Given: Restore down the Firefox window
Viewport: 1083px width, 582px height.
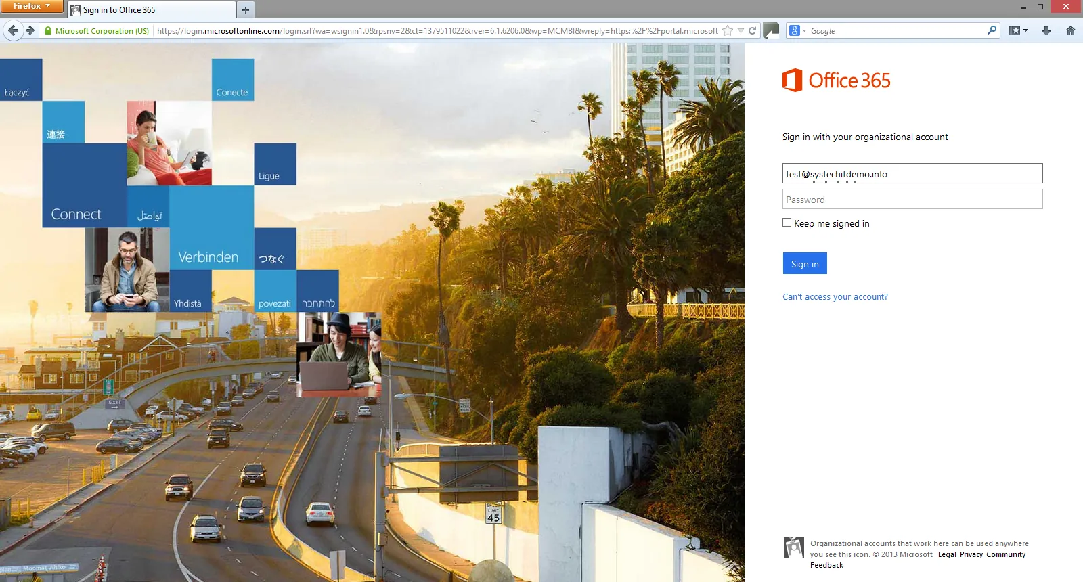Looking at the screenshot, I should tap(1041, 7).
